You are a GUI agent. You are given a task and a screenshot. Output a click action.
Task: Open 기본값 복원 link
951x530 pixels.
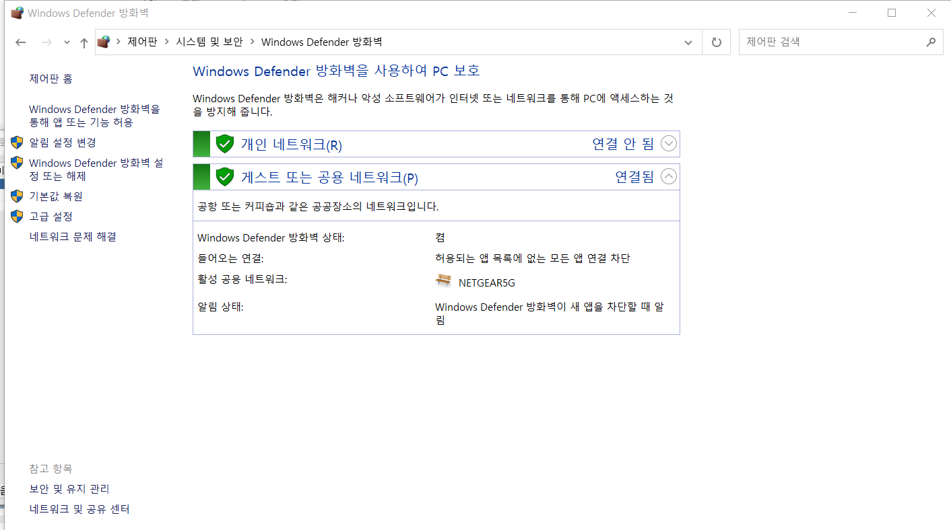point(56,196)
